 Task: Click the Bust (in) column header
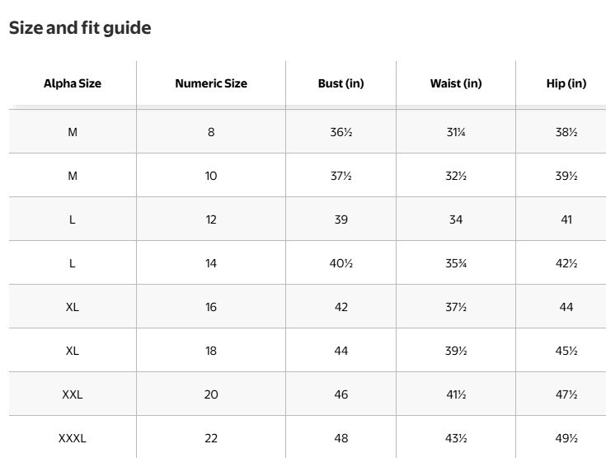pos(341,83)
